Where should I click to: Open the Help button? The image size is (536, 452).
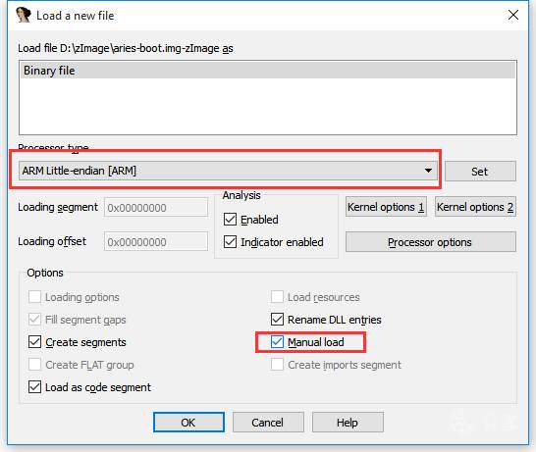[348, 423]
